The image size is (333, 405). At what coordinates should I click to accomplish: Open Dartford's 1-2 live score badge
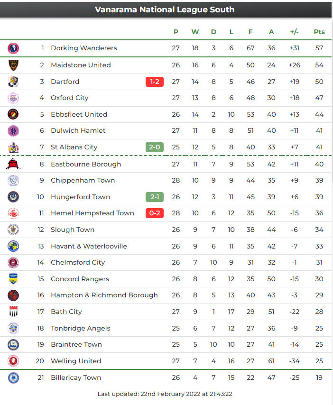pos(155,82)
